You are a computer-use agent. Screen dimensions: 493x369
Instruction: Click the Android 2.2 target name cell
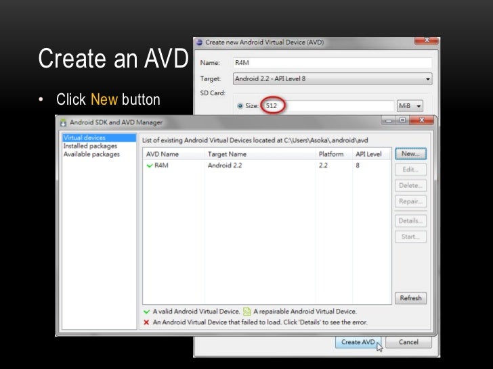225,166
